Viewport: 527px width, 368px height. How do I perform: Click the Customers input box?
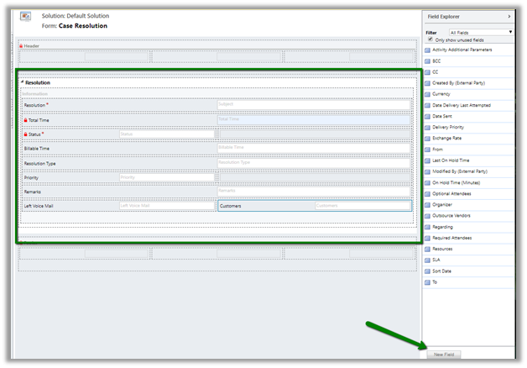363,205
